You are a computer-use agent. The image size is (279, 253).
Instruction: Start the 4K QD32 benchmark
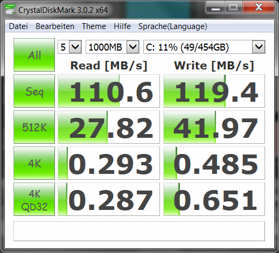(34, 199)
